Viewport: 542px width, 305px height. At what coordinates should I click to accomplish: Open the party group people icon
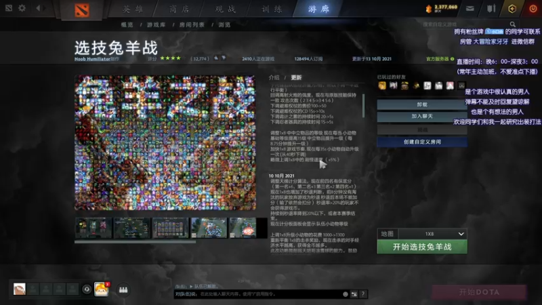[x=123, y=289]
